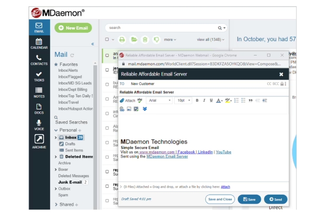Expand the Deleted Items folder
Image resolution: width=325 pixels, height=216 pixels.
[55, 157]
